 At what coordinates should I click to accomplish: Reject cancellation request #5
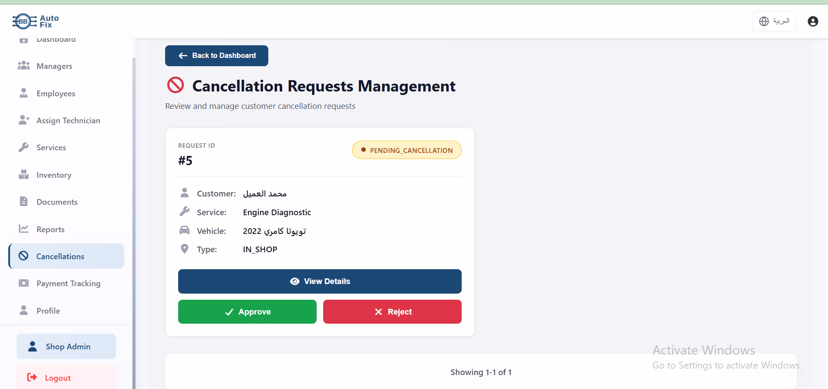[x=392, y=312]
